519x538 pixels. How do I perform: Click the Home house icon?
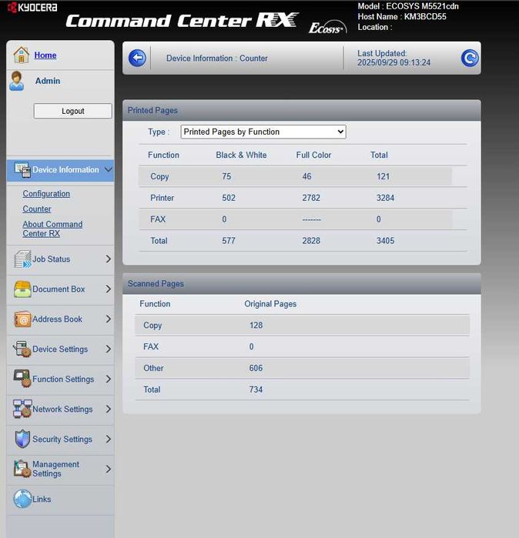(x=22, y=55)
